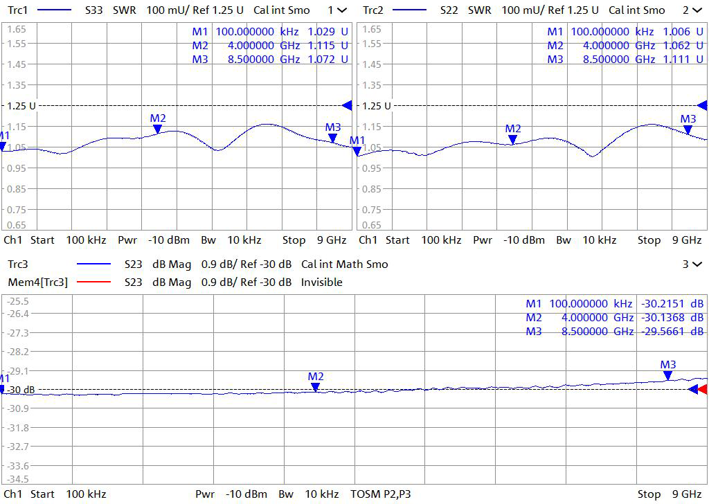The width and height of the screenshot is (709, 504).
Task: Click the blue reference triangle in S33 diagram
Action: click(x=348, y=105)
